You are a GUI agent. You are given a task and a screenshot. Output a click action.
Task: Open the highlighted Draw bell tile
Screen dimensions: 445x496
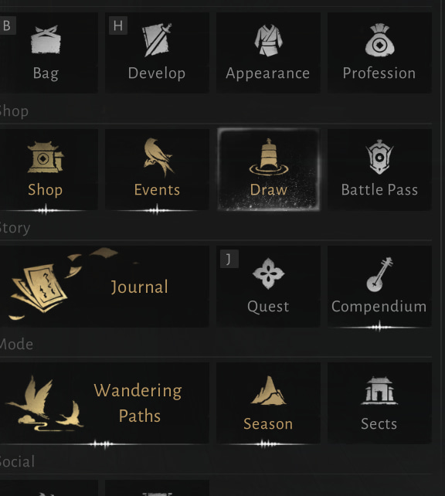[x=268, y=169]
